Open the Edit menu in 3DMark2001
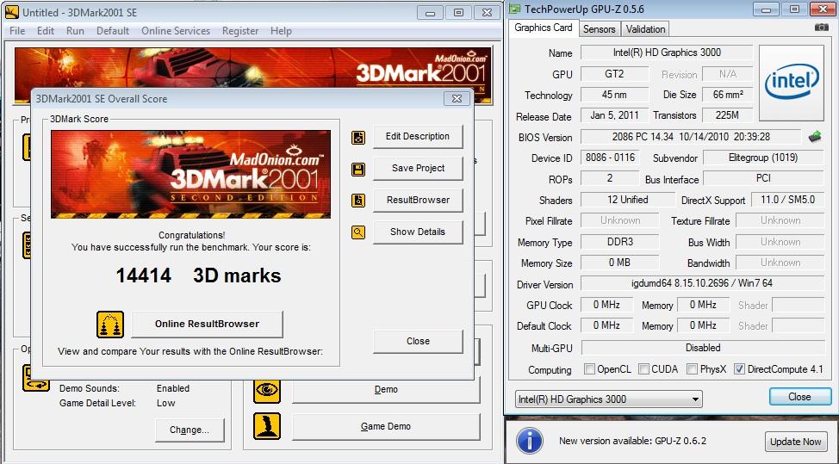 click(46, 31)
